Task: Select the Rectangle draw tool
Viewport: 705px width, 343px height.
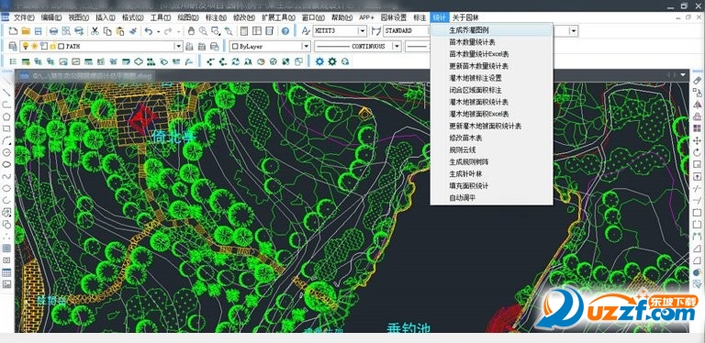Action: [x=6, y=128]
